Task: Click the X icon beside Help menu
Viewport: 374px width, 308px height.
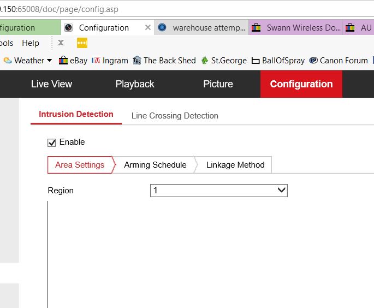Action: coord(61,43)
